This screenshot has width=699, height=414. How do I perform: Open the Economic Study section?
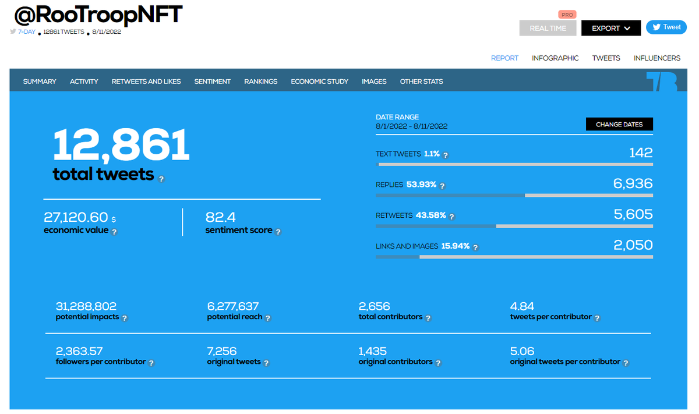pyautogui.click(x=320, y=82)
